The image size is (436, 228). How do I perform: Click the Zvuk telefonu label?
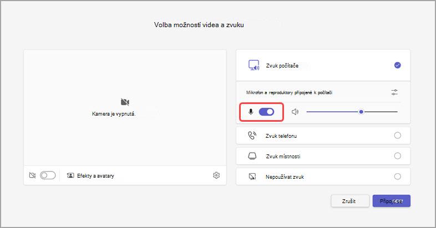(281, 136)
